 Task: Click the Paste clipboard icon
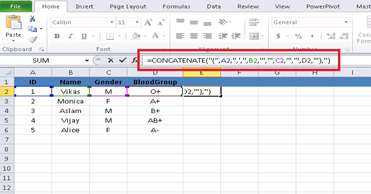tap(13, 23)
